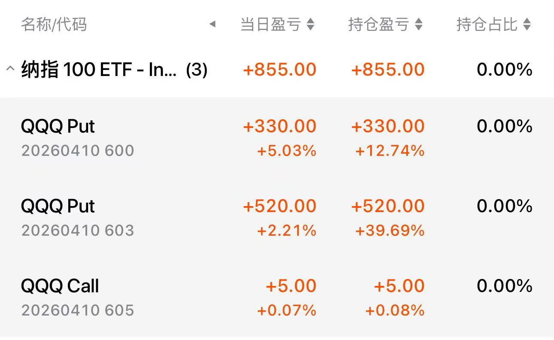Sort by 当日盈亏 sort arrows icon
Screen dimensions: 554x340
[x=310, y=24]
